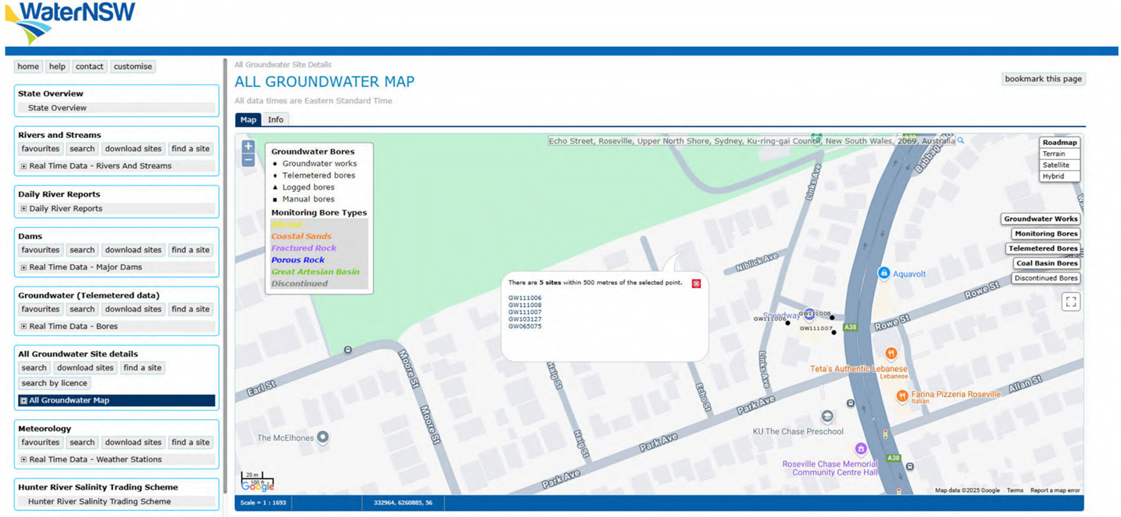Switch to the Info tab

pos(276,120)
